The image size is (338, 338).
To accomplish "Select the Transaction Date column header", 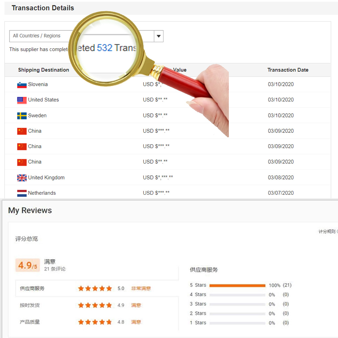I will pyautogui.click(x=288, y=70).
